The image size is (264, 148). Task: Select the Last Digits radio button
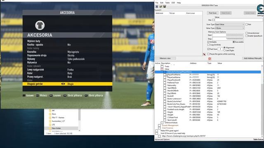coord(224,50)
